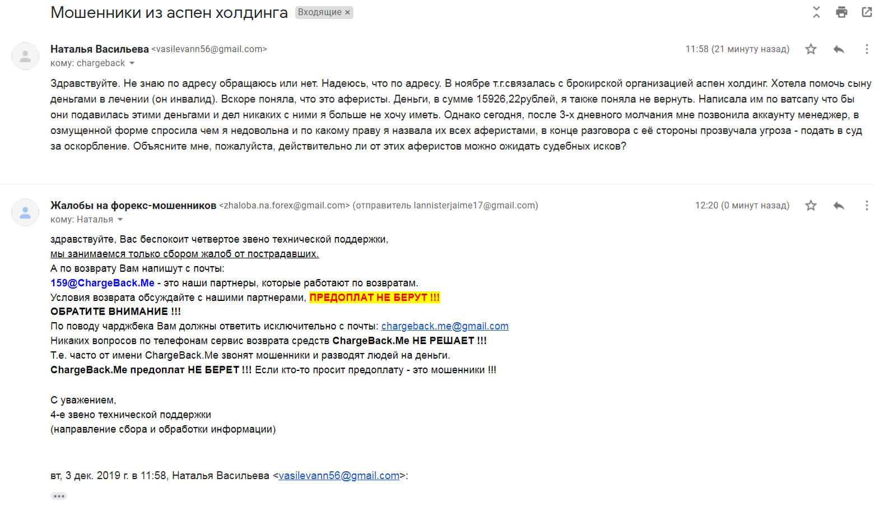Open more options for 12:20 message

867,206
